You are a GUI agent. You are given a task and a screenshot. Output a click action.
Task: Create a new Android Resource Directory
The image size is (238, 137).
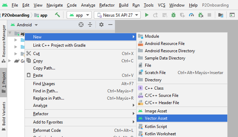coord(182,51)
